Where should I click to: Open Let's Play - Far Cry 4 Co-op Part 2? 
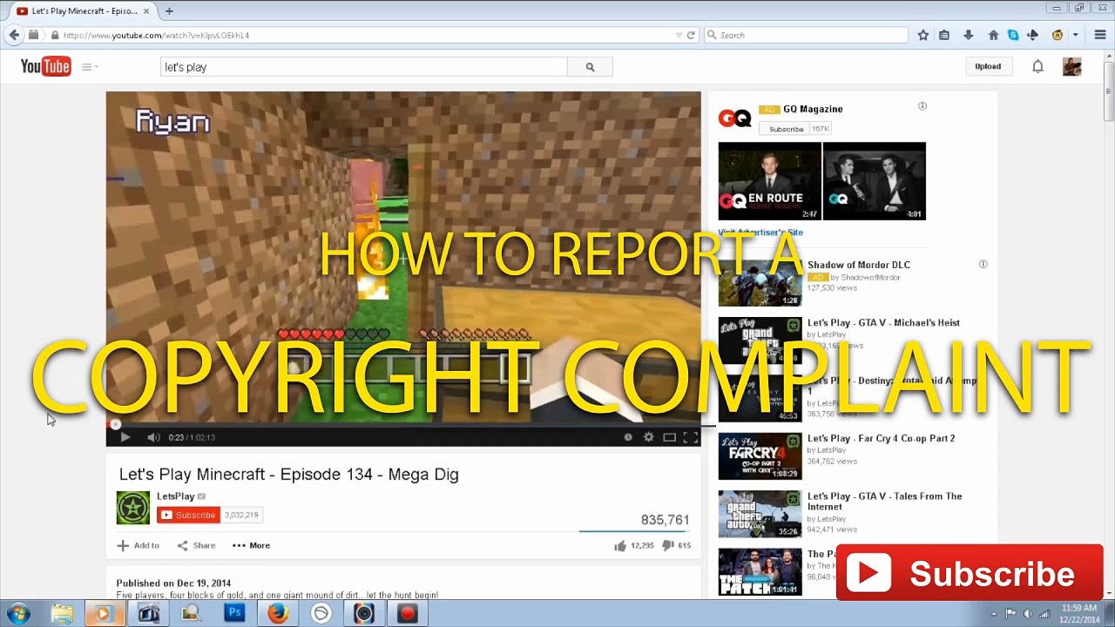click(x=882, y=438)
